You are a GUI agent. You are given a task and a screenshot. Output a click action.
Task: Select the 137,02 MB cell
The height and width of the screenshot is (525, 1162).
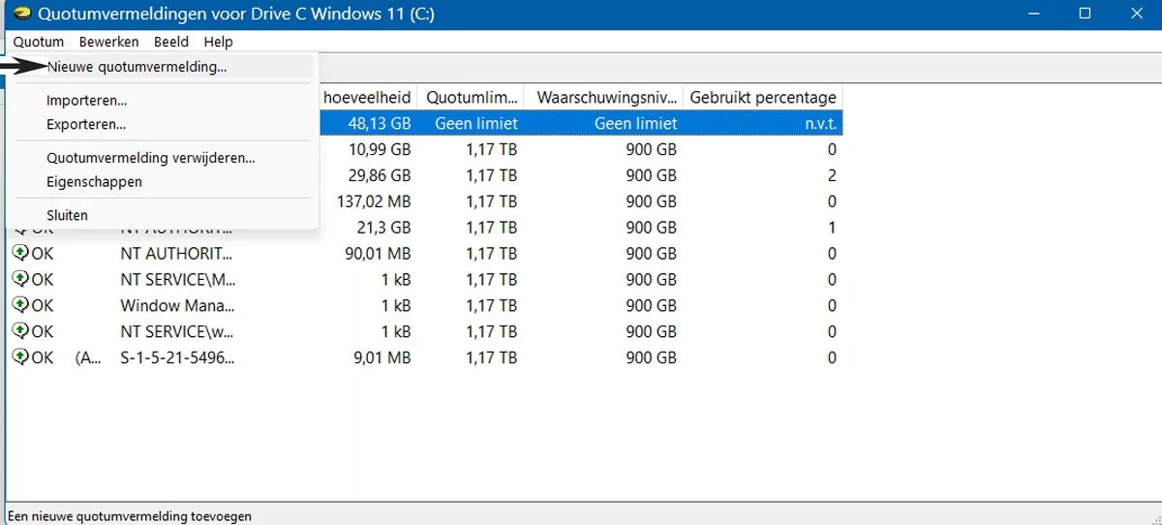tap(372, 201)
